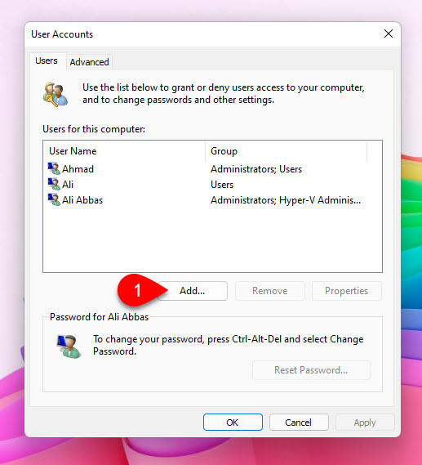Confirm with the OK button
The image size is (422, 465).
pos(233,423)
